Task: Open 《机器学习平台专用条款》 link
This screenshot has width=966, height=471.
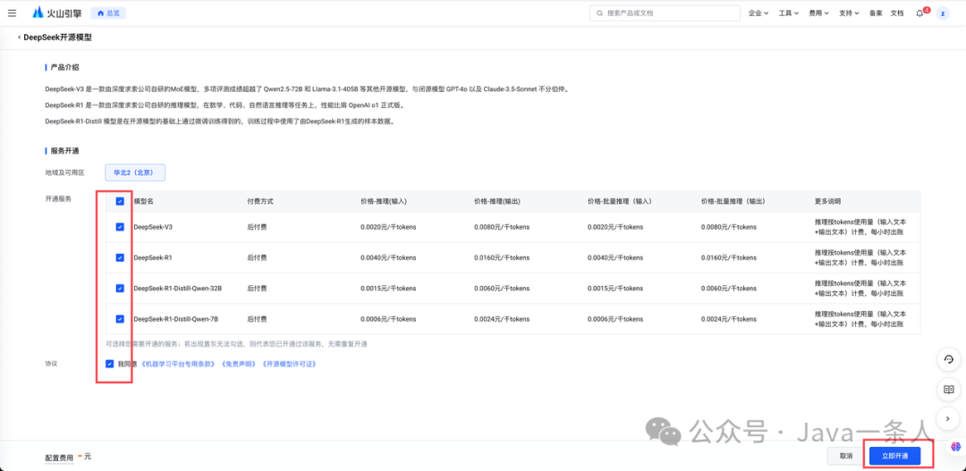Action: pyautogui.click(x=179, y=364)
